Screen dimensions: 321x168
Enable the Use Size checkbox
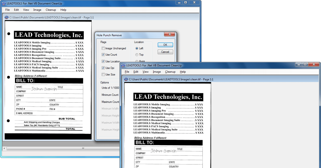103,74
